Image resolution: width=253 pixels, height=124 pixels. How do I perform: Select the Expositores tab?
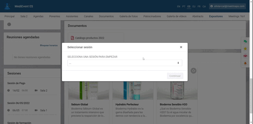(216, 16)
